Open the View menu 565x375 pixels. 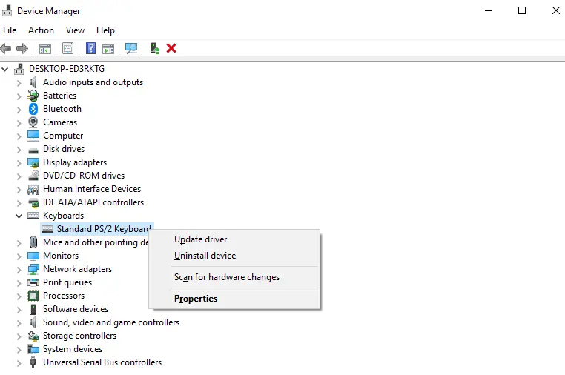(75, 30)
